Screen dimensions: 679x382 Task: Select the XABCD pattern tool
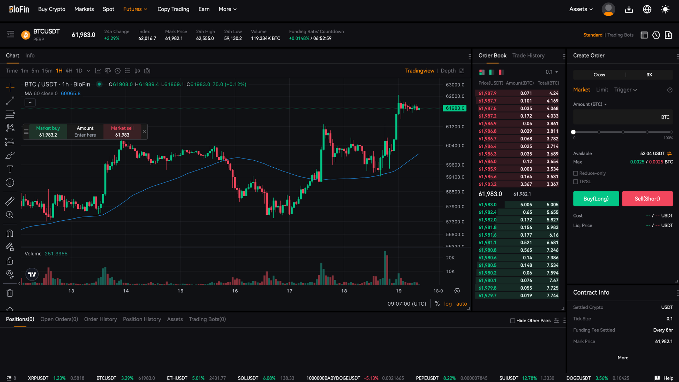click(10, 128)
